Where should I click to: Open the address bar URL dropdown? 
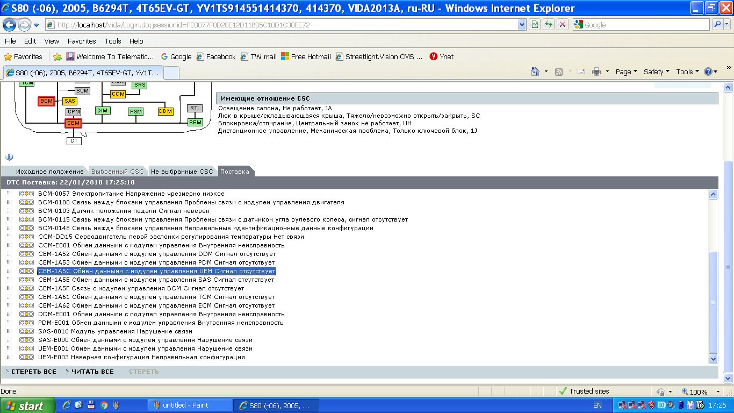(x=522, y=25)
